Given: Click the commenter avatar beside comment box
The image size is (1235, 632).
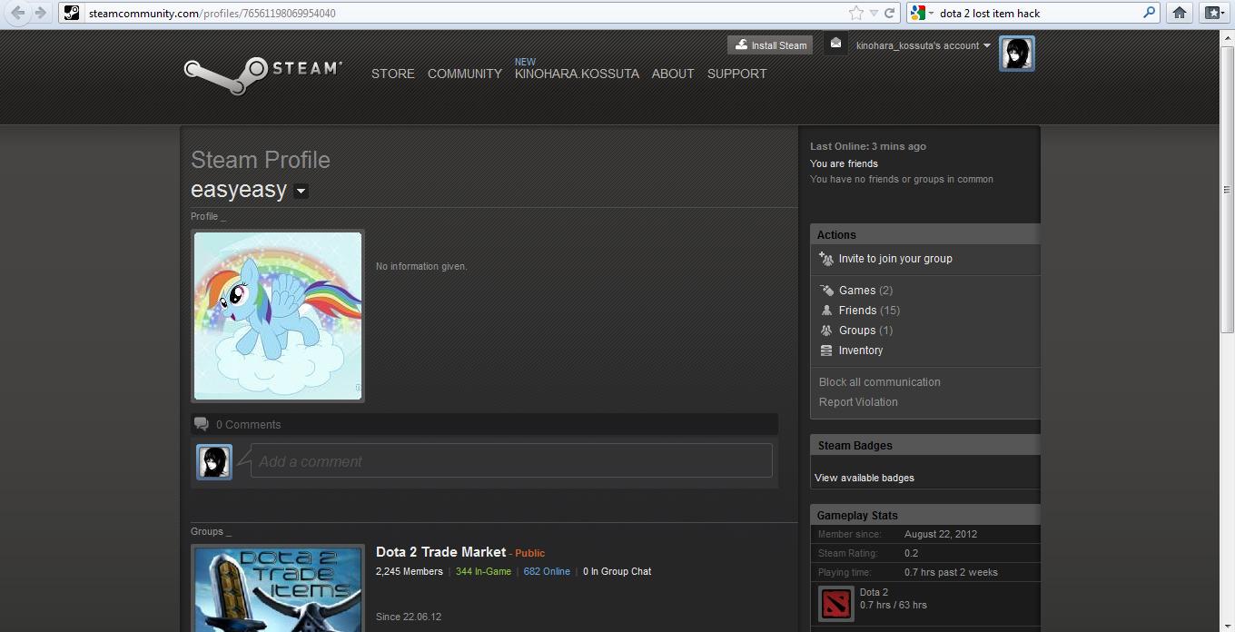Looking at the screenshot, I should tap(215, 461).
